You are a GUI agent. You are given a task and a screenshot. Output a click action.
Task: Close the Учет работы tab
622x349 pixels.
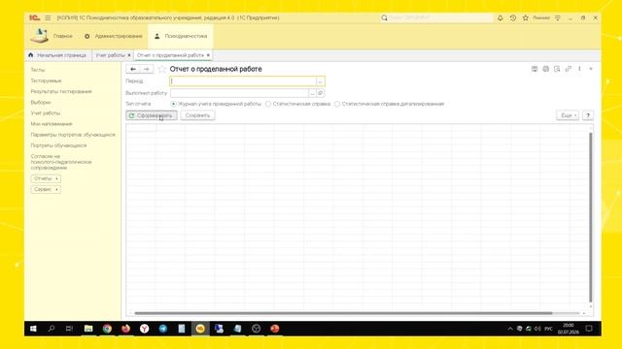(x=129, y=55)
